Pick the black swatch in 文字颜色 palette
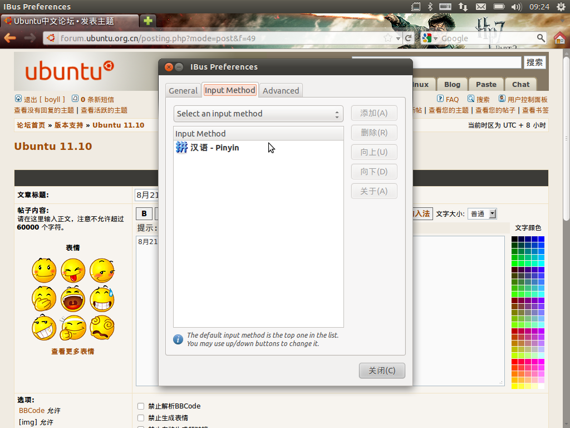The image size is (570, 428). coord(514,239)
